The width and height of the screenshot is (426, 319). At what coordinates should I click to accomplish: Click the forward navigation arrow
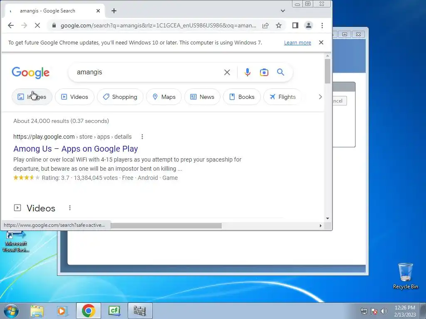(x=24, y=25)
